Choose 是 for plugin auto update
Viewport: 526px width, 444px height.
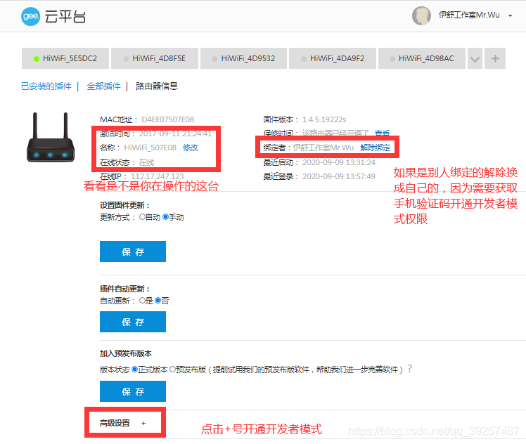(x=142, y=301)
